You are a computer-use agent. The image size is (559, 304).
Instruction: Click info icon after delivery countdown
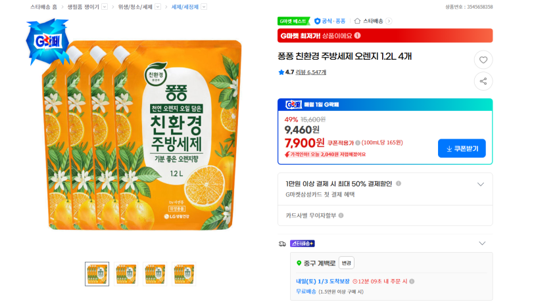coord(412,282)
